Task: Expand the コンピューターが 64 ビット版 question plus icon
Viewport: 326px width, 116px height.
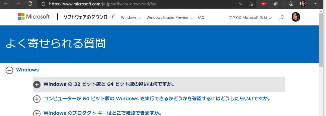Action: [x=37, y=99]
